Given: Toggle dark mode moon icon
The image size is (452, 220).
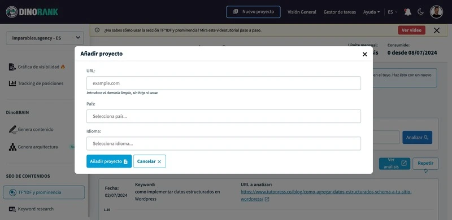Looking at the screenshot, I should click(x=420, y=12).
